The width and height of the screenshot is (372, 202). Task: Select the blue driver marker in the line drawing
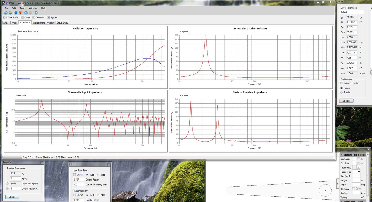pyautogui.click(x=325, y=190)
